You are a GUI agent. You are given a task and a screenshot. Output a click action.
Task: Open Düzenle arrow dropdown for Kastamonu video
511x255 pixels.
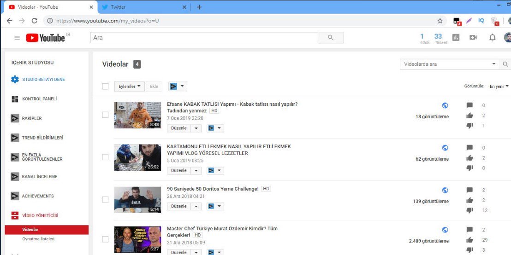(196, 170)
